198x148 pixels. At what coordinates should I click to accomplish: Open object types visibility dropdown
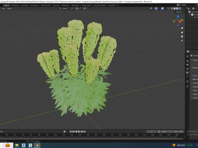pyautogui.click(x=152, y=9)
